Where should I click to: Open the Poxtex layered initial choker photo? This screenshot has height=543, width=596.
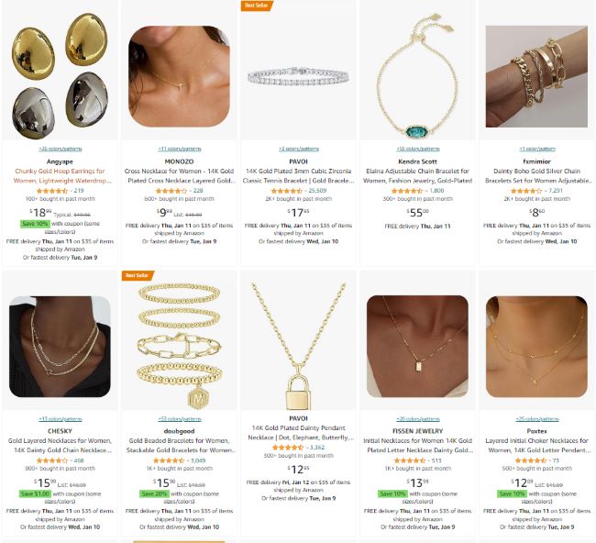tap(536, 346)
